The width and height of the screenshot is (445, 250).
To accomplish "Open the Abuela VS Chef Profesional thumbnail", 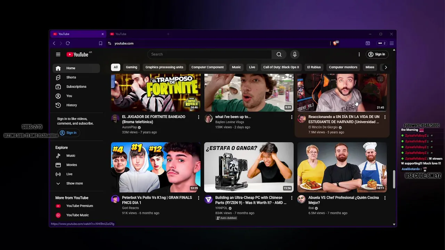I will pyautogui.click(x=342, y=167).
